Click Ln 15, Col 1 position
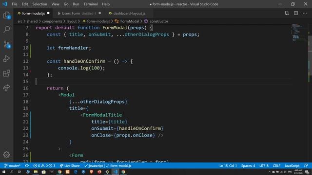This screenshot has width=312, height=175. point(228,166)
